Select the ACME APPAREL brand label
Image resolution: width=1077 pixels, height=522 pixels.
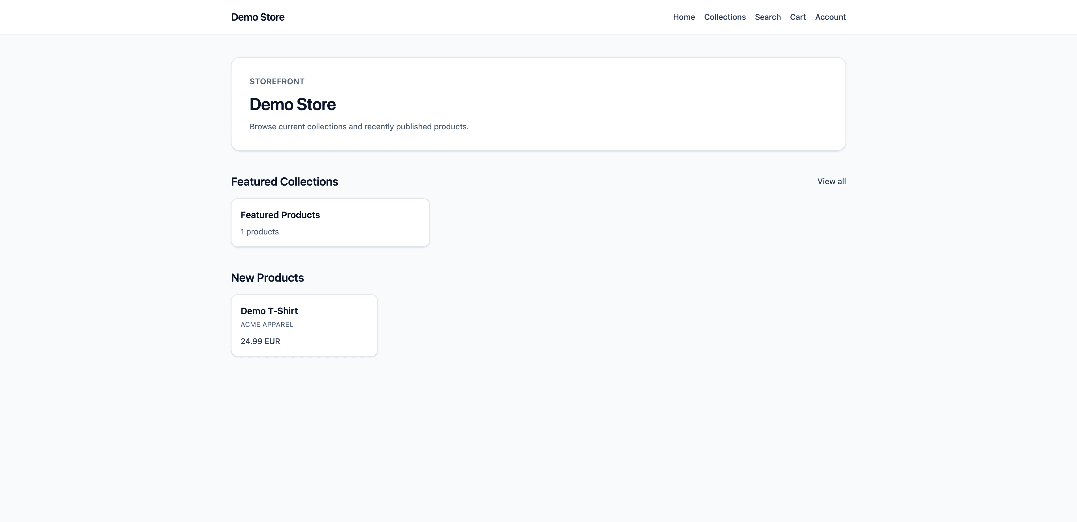click(267, 324)
